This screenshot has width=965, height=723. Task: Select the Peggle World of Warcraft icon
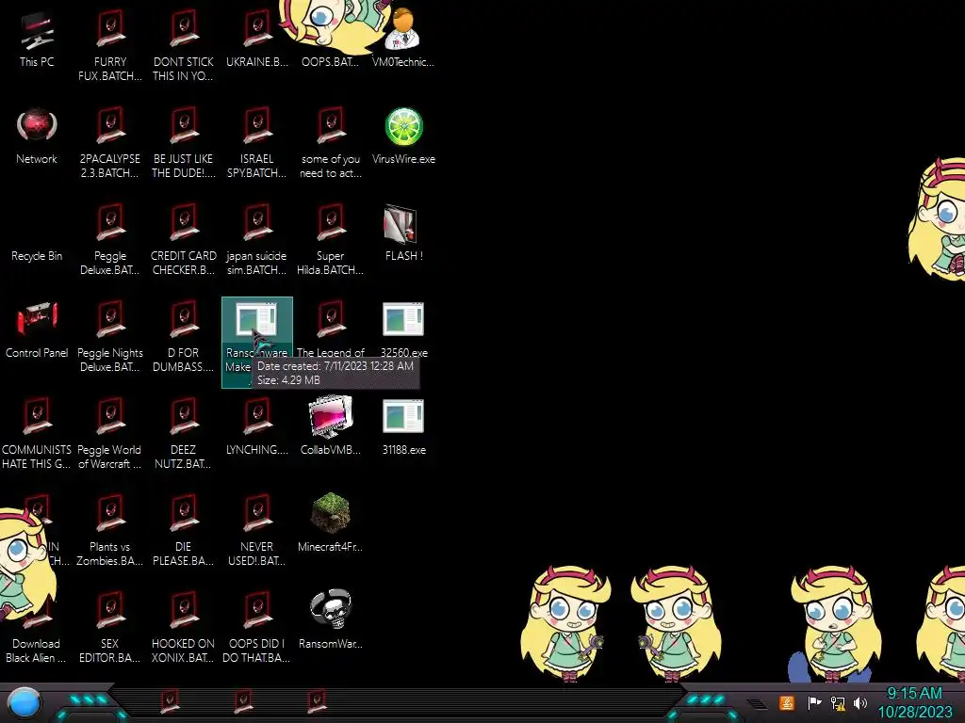coord(111,417)
